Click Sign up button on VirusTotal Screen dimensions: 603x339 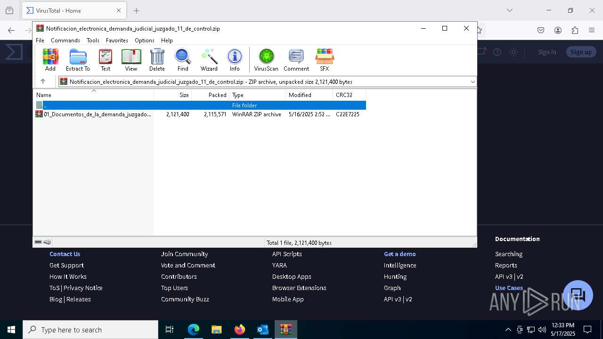click(581, 52)
